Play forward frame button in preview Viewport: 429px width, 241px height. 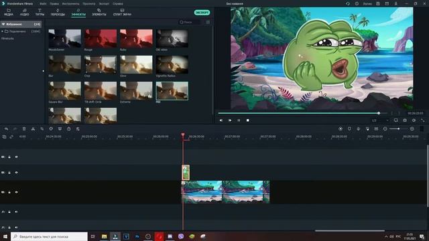click(x=230, y=120)
